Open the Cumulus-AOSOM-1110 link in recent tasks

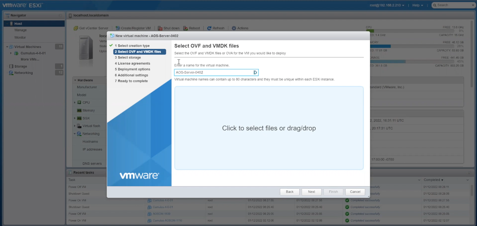point(167,221)
